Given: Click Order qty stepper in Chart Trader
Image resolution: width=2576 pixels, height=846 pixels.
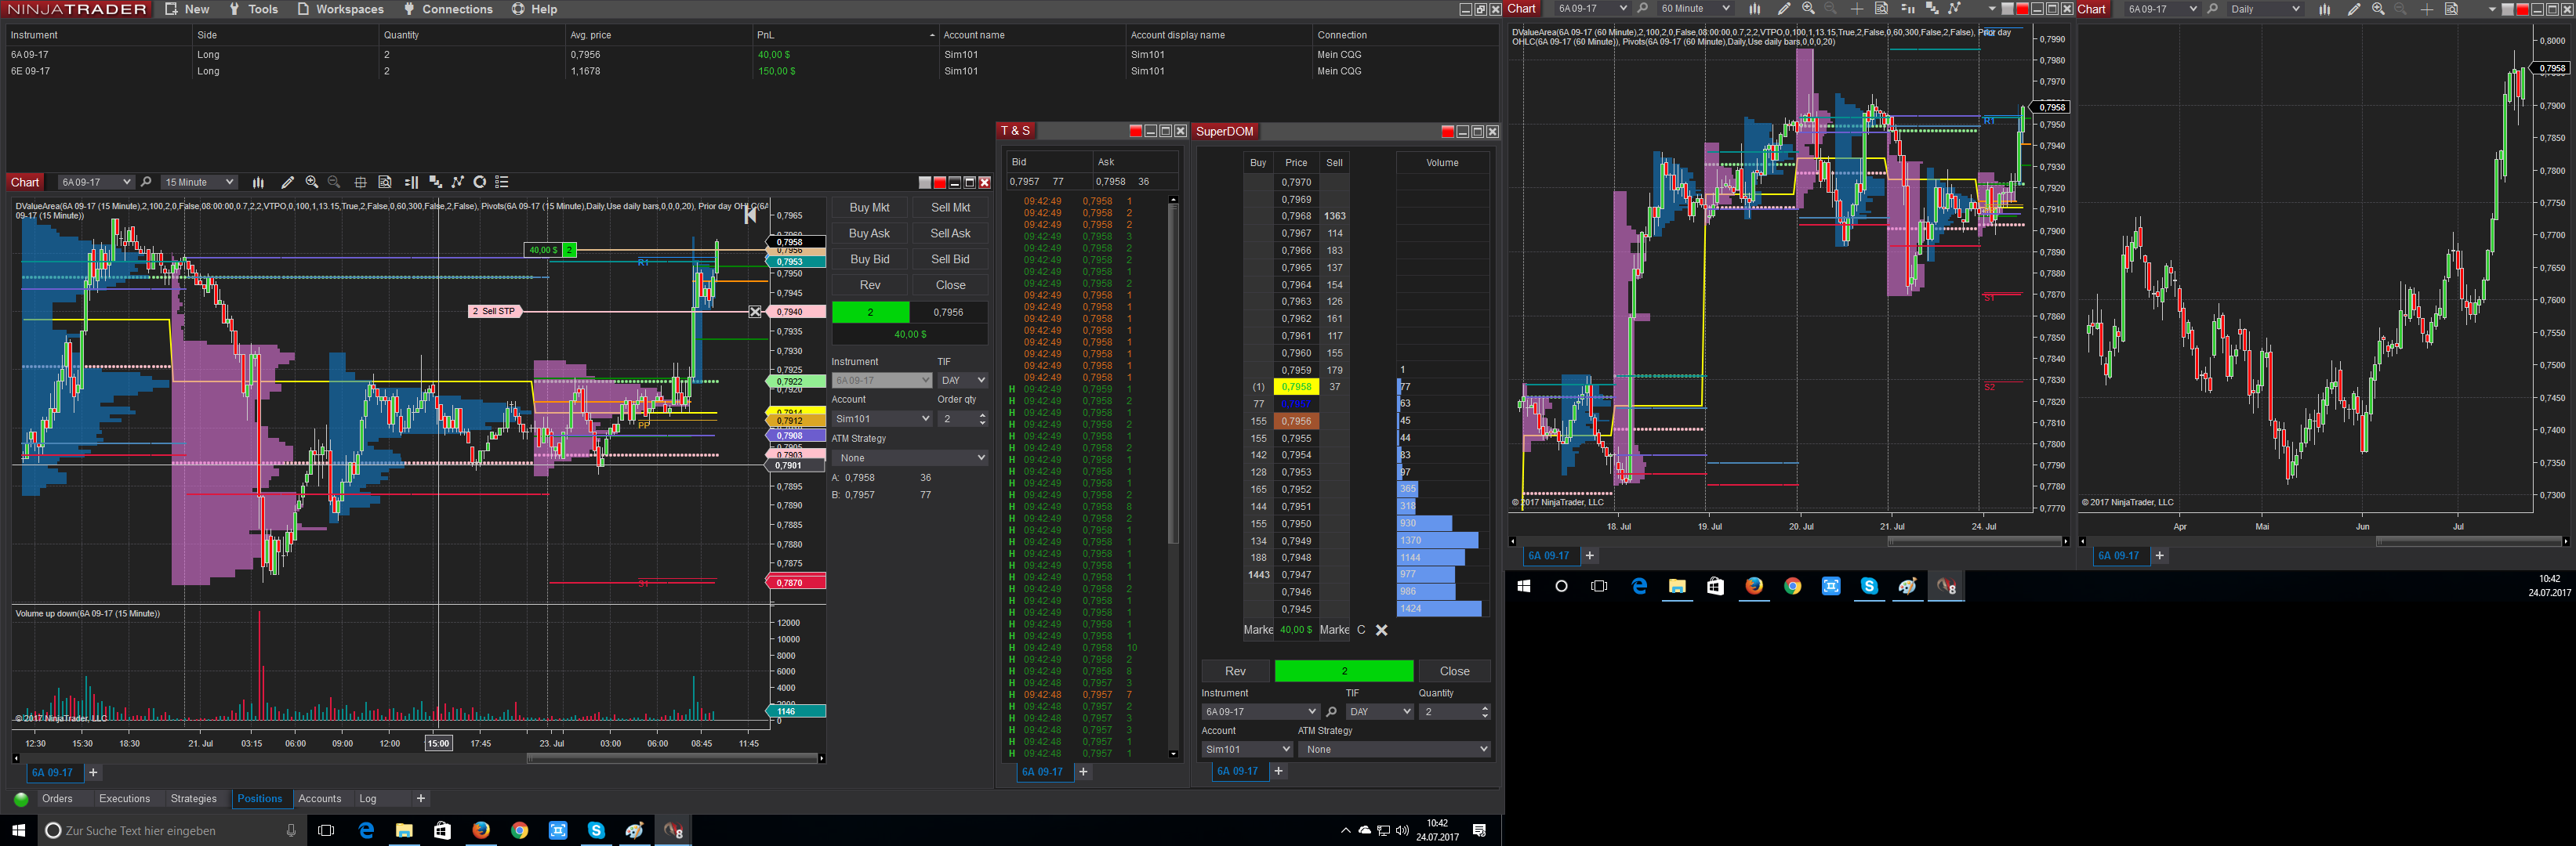Looking at the screenshot, I should (982, 418).
